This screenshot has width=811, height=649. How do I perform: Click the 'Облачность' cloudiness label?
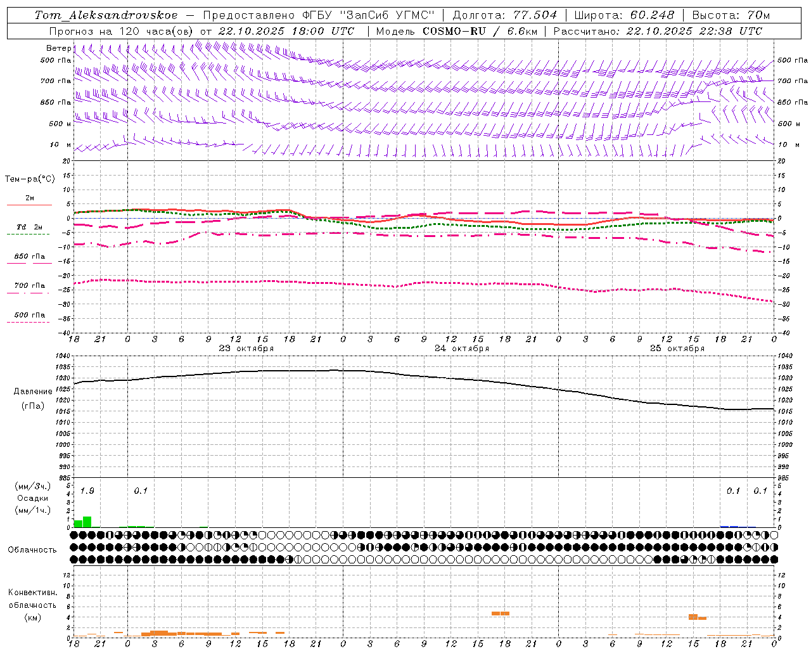(32, 550)
